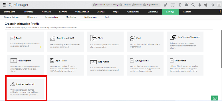Click the Run Program window icon
224x105 pixels.
(14, 61)
